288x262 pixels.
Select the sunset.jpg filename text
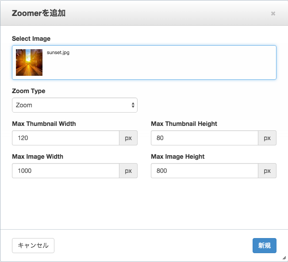tap(58, 52)
